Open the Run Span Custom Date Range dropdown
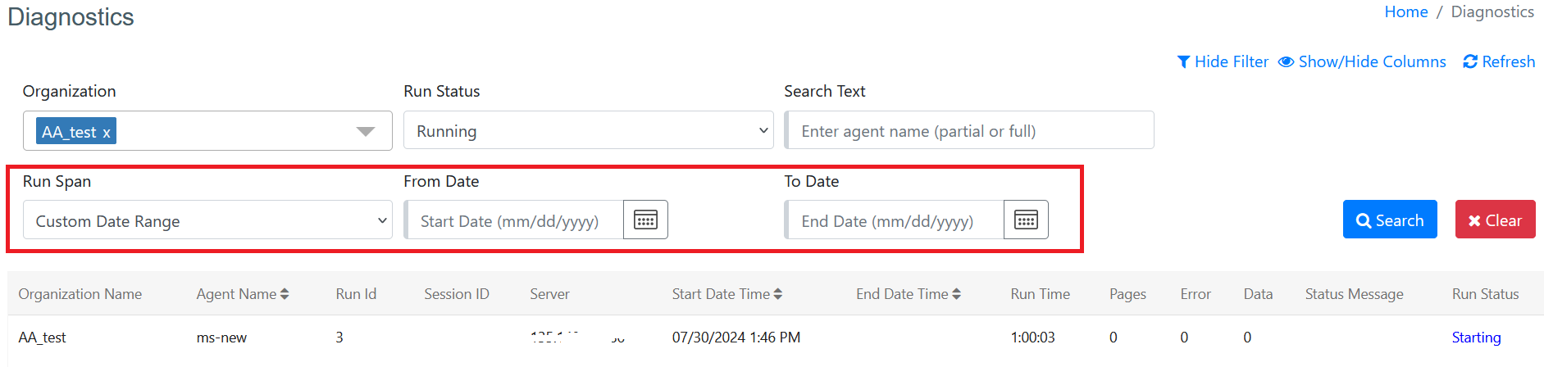The image size is (1544, 367). 207,220
